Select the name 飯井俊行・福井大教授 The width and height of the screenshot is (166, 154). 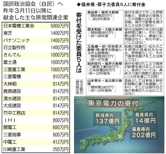105,64
